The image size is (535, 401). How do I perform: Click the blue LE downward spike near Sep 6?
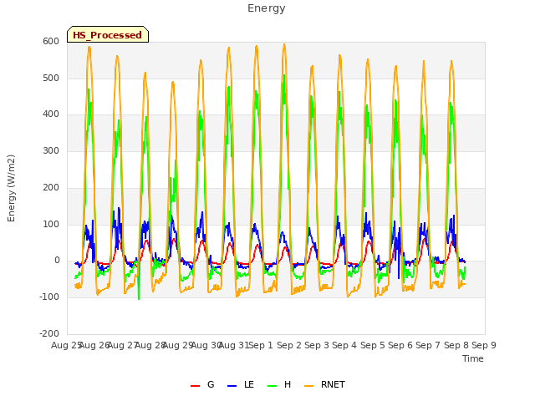coord(399,277)
